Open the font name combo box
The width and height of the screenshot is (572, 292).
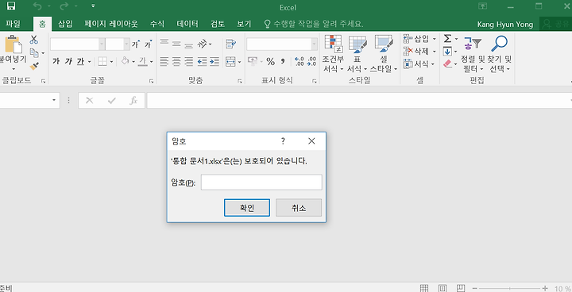(77, 44)
